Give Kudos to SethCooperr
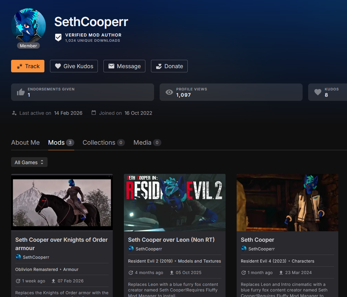The image size is (347, 297). [74, 66]
